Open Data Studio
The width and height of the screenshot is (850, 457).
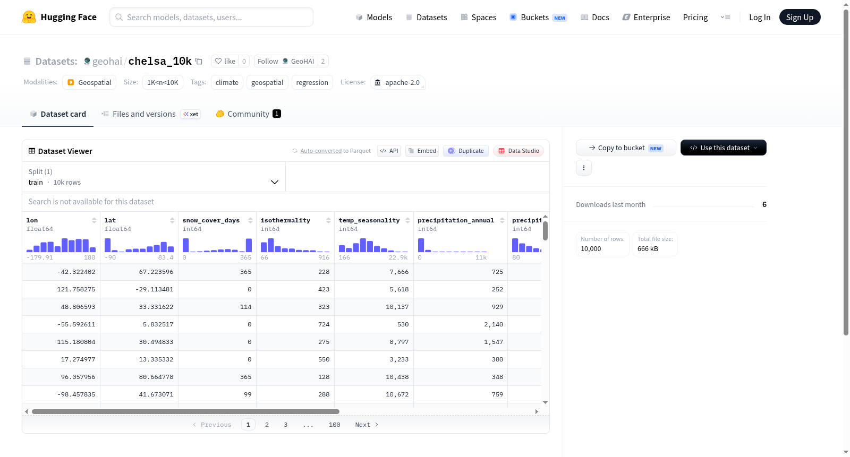coord(518,151)
